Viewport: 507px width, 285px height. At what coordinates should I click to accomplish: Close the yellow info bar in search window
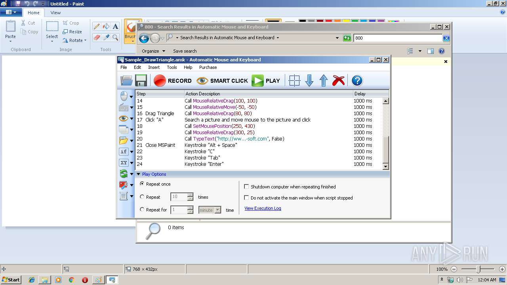446,61
